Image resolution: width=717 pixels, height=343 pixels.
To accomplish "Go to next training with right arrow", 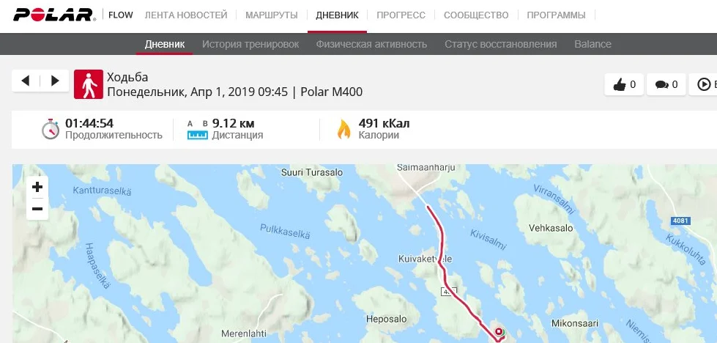I will pyautogui.click(x=55, y=81).
